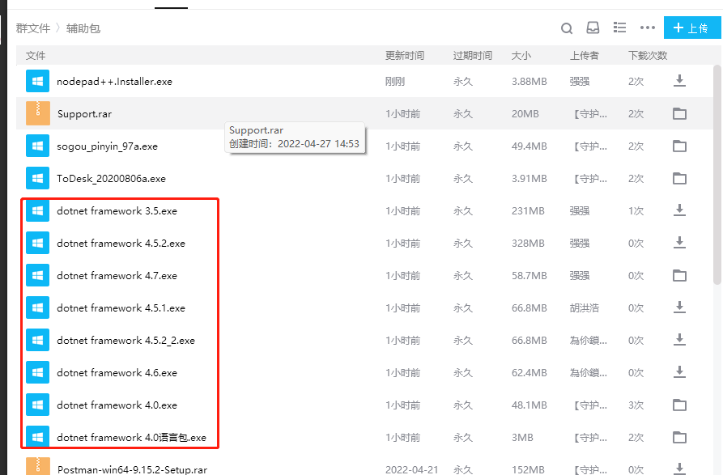Open folder location for Support.rar

679,114
